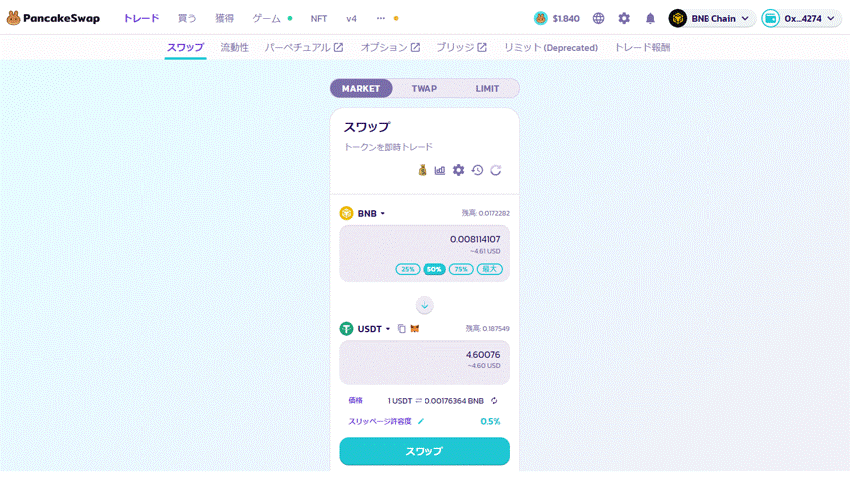Click the wallet icon beside 0x...4274

[x=770, y=19]
